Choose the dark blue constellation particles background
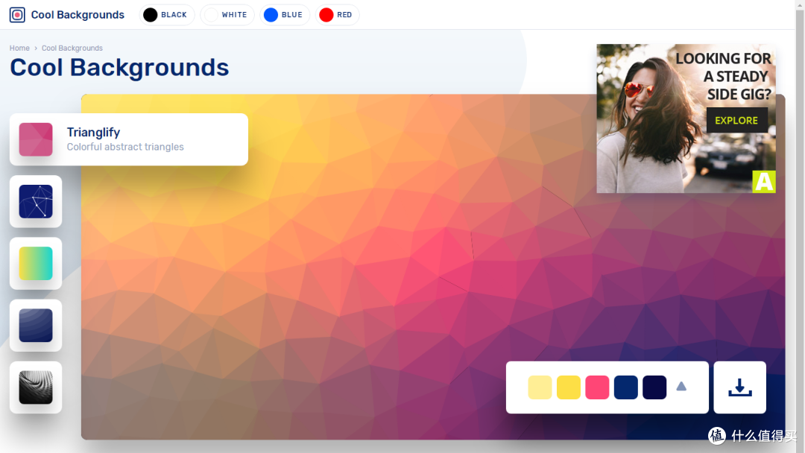The height and width of the screenshot is (453, 805). coord(36,202)
